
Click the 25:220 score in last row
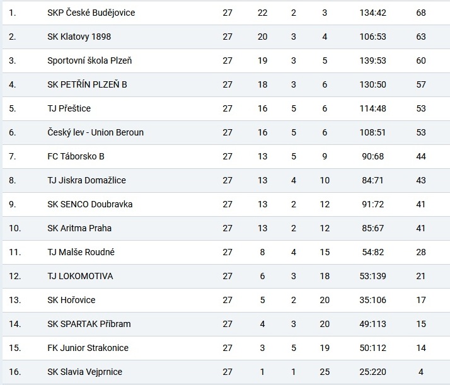[x=373, y=372]
